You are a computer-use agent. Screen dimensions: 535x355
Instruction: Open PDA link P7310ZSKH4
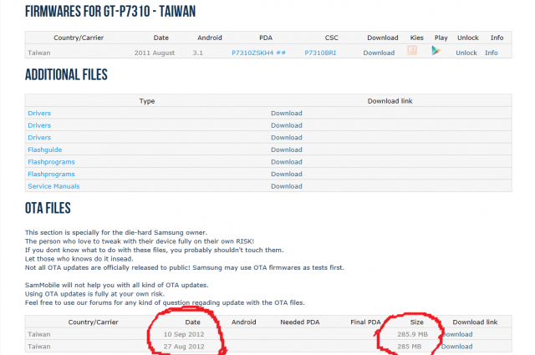258,53
